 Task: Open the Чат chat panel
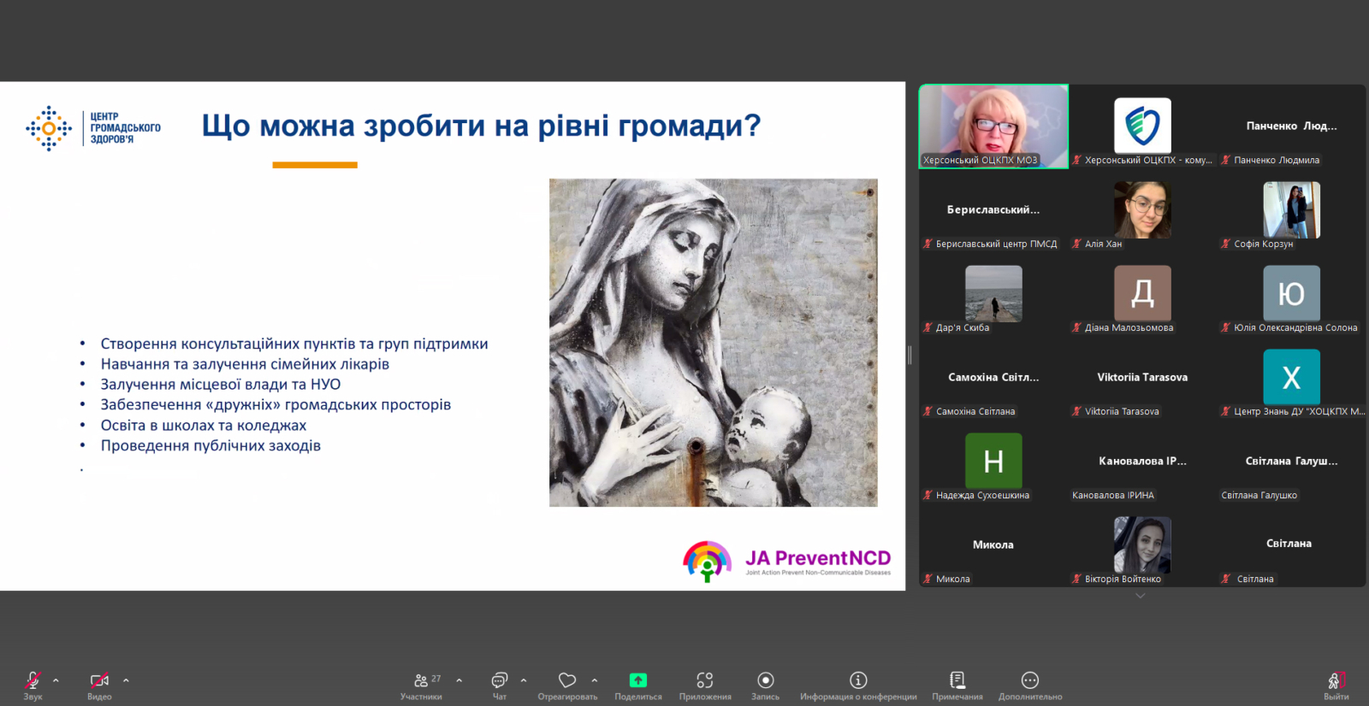click(x=500, y=681)
